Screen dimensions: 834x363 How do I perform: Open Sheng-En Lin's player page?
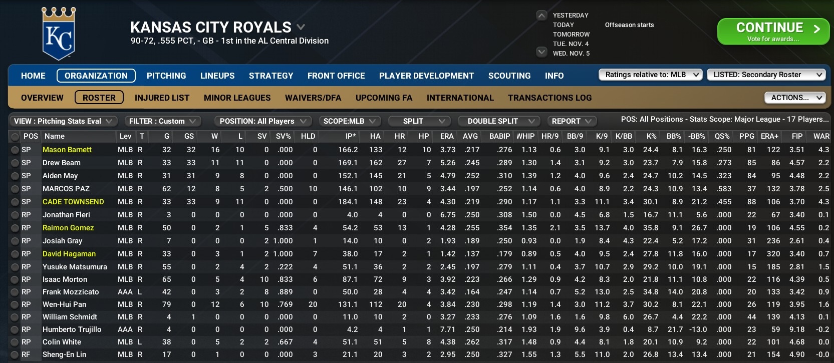[x=64, y=354]
